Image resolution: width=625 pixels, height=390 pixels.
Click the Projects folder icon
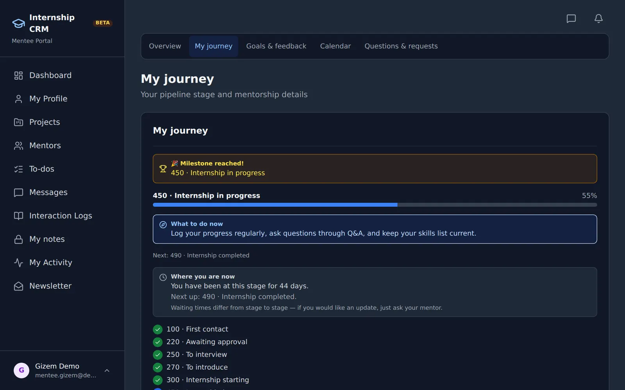point(18,122)
